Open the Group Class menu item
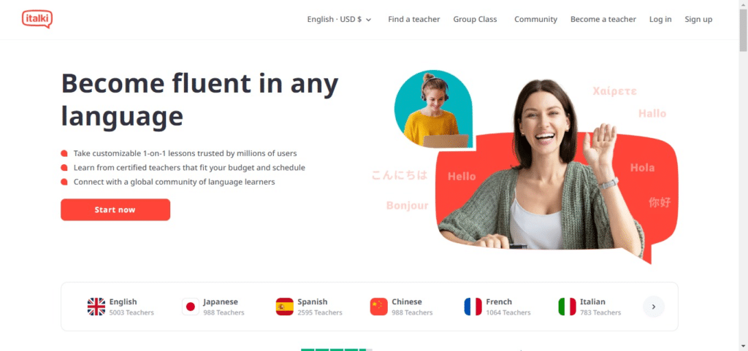 475,20
